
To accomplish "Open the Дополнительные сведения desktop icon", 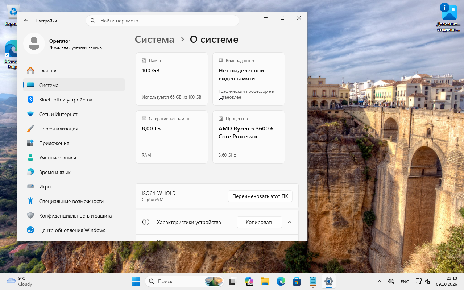I will (449, 17).
